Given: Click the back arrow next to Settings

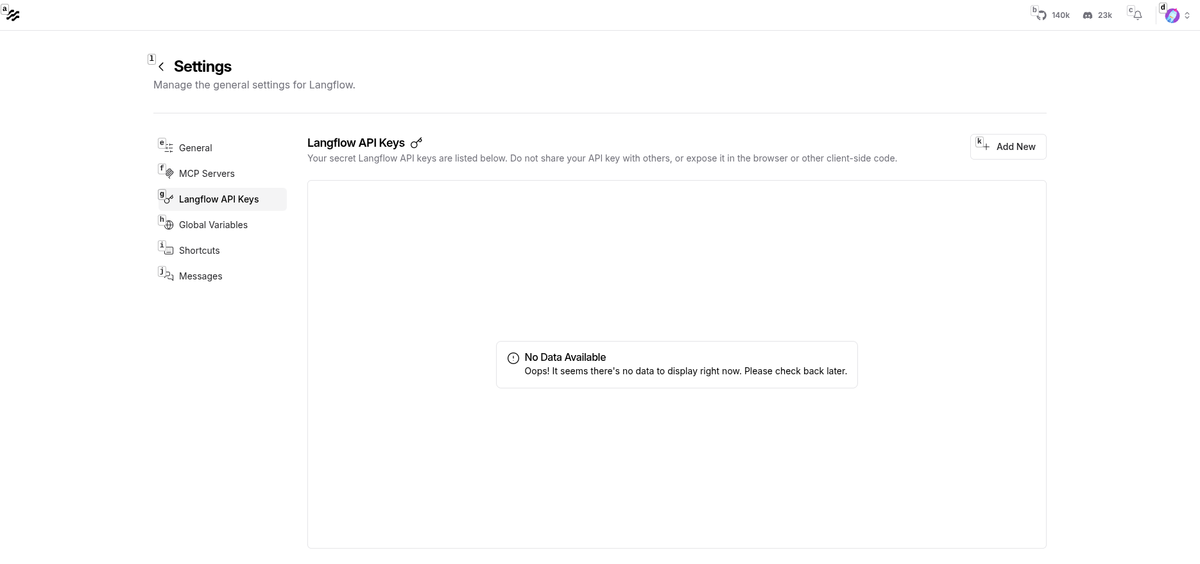Looking at the screenshot, I should pos(161,66).
